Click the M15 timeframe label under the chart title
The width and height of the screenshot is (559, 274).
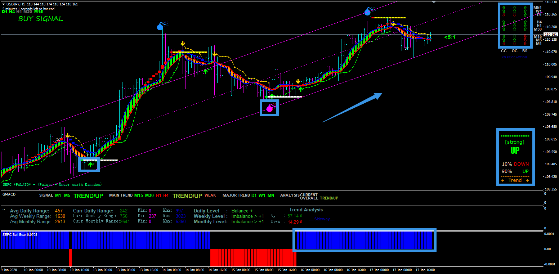pyautogui.click(x=39, y=12)
